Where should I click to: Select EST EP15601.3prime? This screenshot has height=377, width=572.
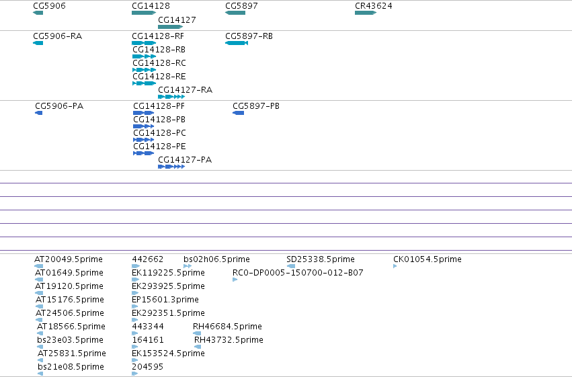(135, 306)
